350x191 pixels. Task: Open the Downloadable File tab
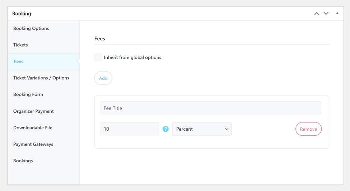[x=33, y=128]
